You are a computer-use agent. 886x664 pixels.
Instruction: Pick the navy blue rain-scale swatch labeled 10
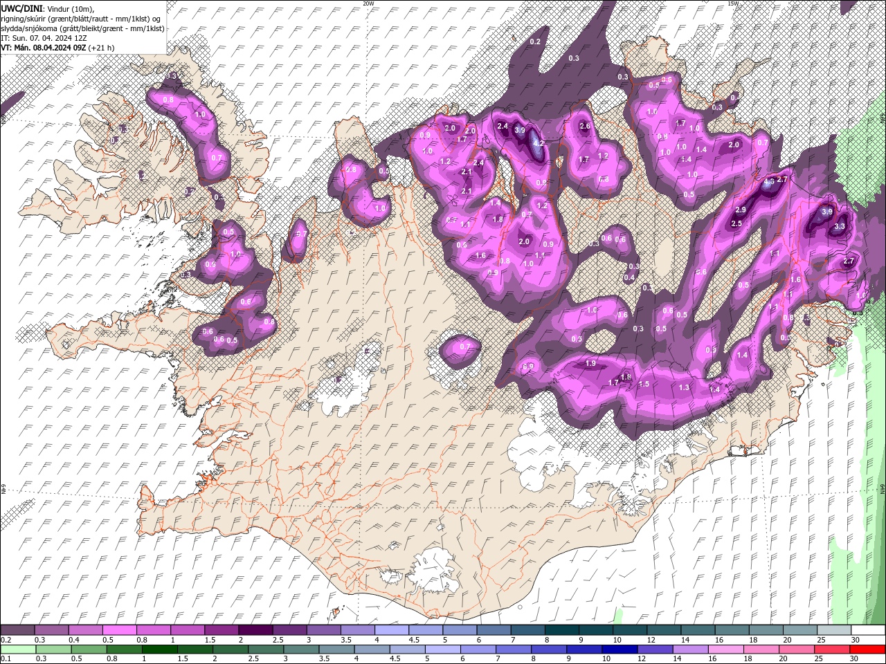point(620,649)
